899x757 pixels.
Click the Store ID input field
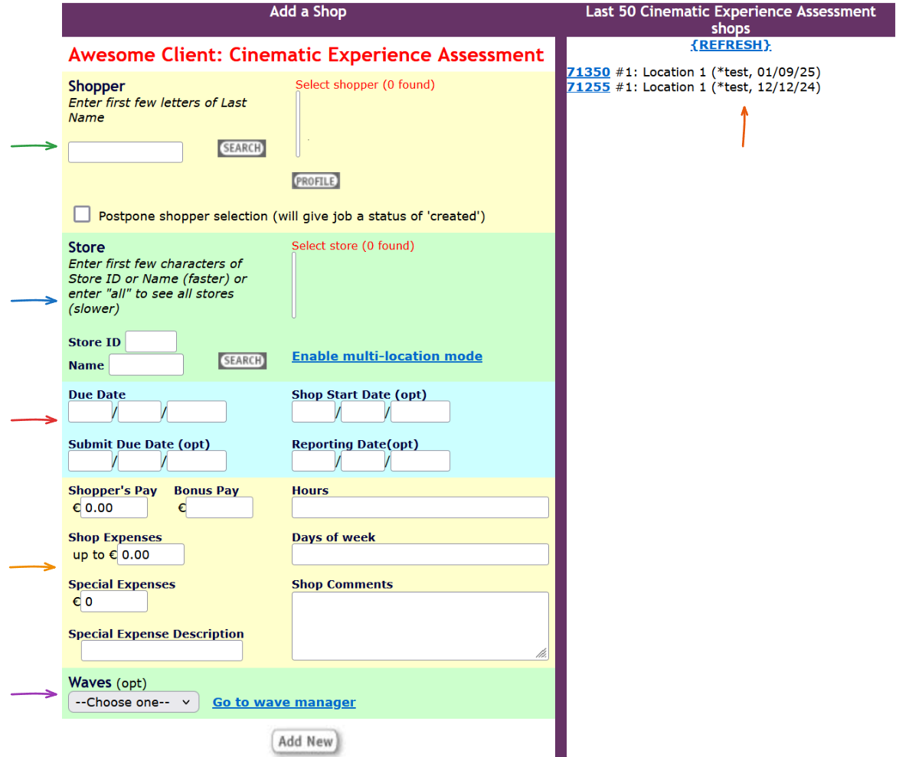[x=151, y=341]
